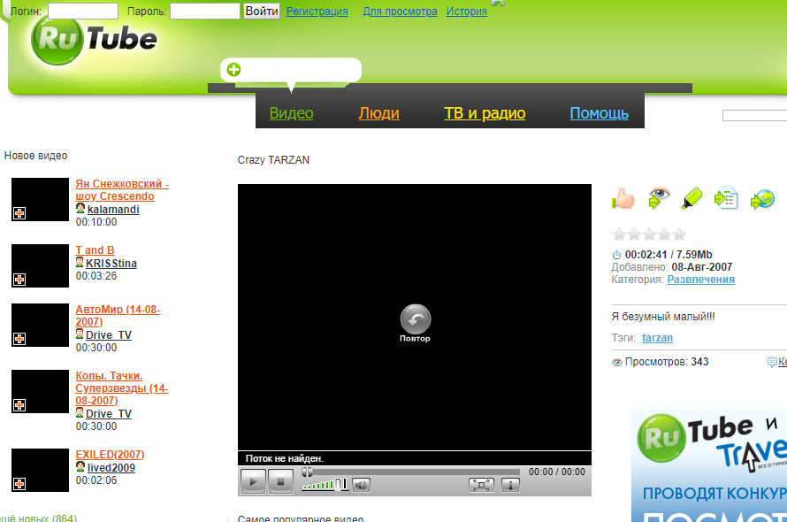Switch the player to fullscreen mode
The height and width of the screenshot is (522, 787).
coord(481,484)
